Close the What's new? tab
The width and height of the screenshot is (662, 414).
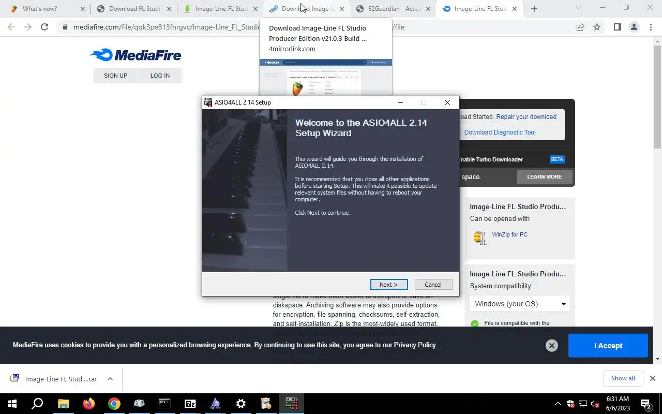83,9
